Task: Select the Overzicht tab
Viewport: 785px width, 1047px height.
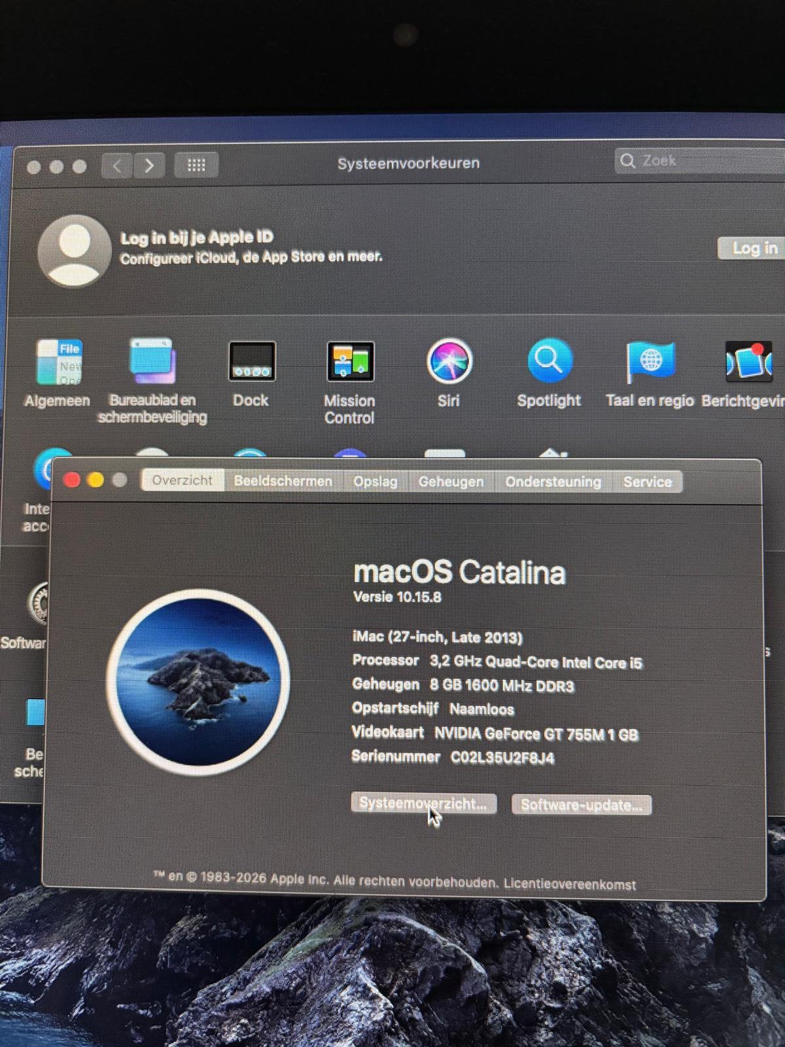Action: 183,480
